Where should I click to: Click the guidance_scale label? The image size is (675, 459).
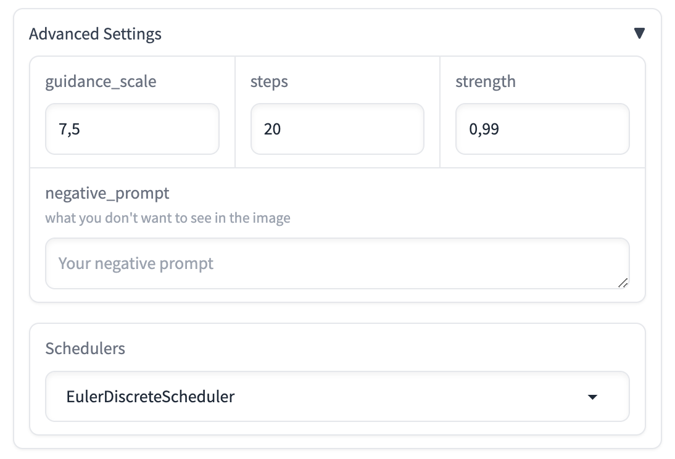coord(101,81)
